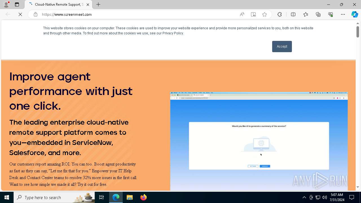
Task: Accept the cookie notice
Action: pos(282,47)
